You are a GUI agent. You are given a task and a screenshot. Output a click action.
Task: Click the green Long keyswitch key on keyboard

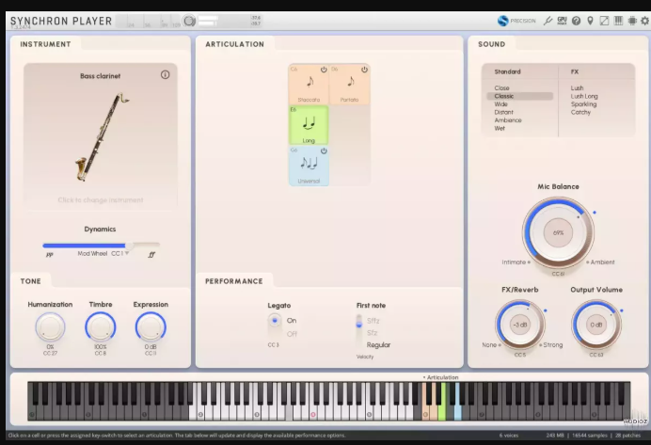tap(442, 402)
